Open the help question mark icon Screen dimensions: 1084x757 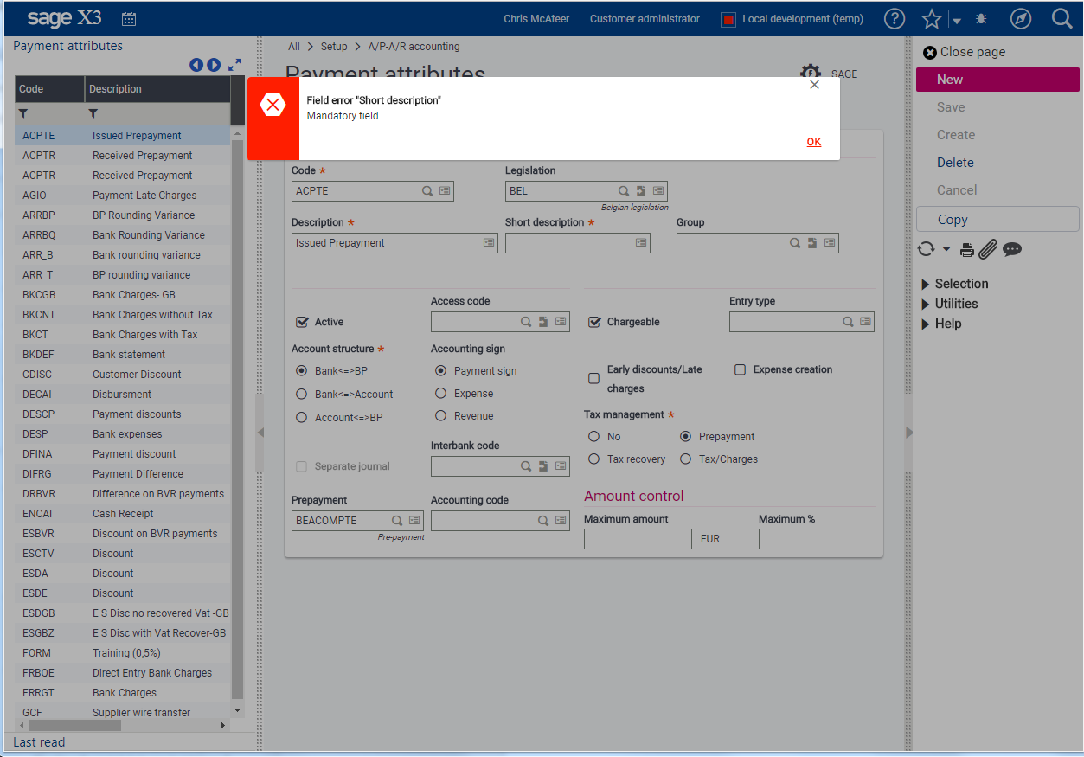point(895,19)
